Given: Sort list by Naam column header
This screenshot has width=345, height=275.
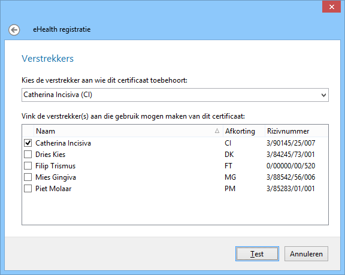Looking at the screenshot, I should (128, 131).
